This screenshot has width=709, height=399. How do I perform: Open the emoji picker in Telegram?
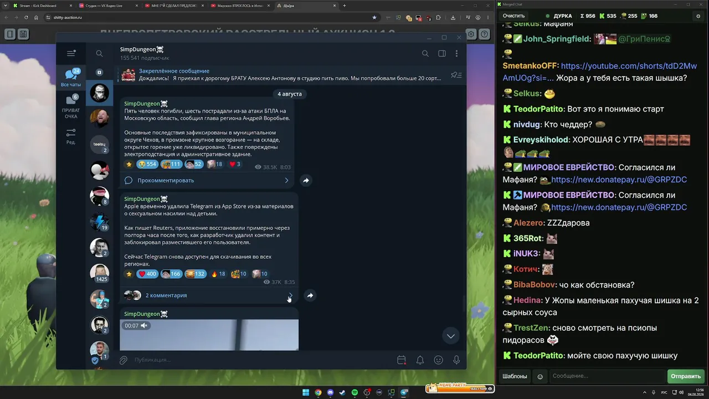438,360
